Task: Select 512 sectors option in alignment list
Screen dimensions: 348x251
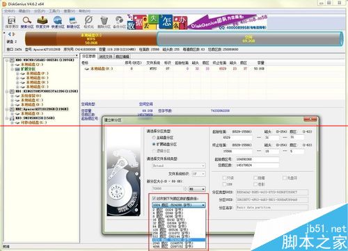Action: tap(179, 236)
